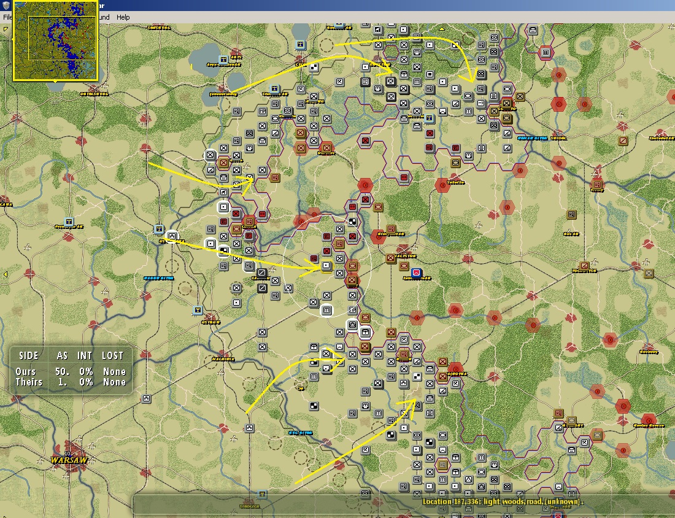Select the checkered unit counter at the top of the white circle
Screen dimensions: 675x518
tap(353, 222)
